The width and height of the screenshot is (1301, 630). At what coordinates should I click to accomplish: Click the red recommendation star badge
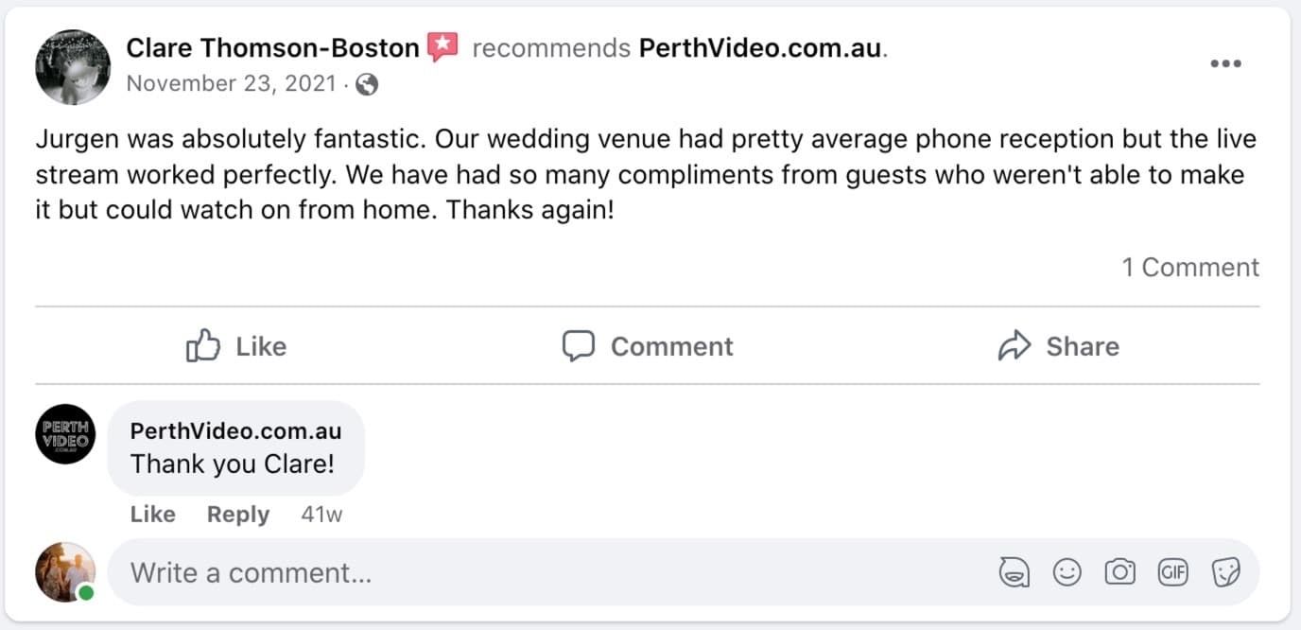(x=442, y=46)
